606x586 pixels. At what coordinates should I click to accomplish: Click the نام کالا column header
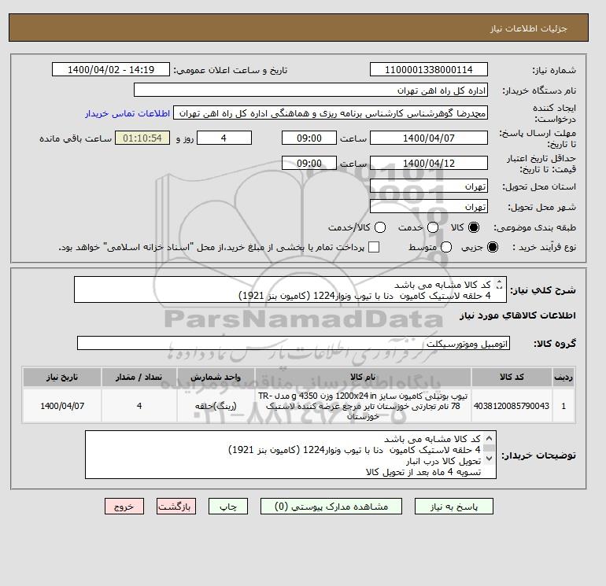[363, 377]
